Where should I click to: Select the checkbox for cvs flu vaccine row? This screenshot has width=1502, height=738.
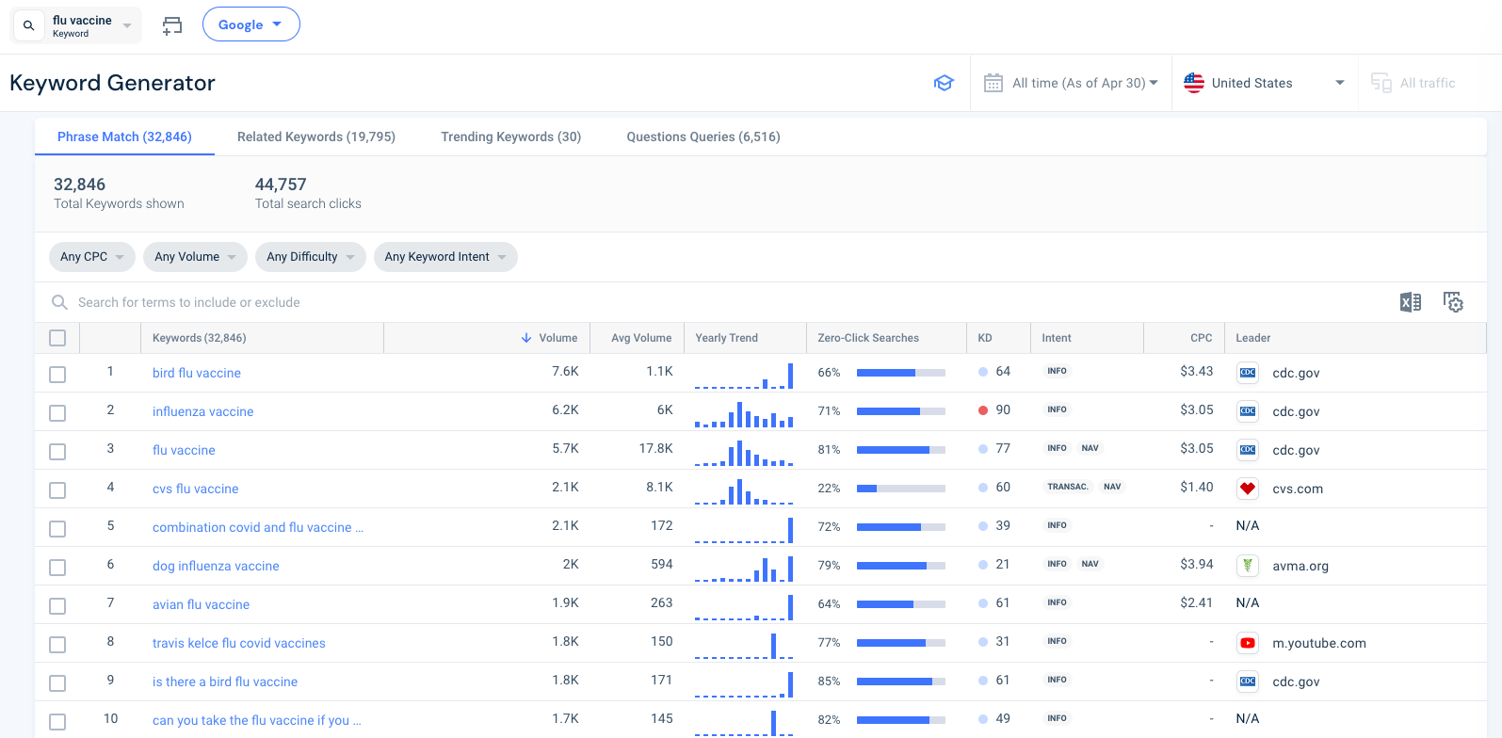(x=57, y=489)
